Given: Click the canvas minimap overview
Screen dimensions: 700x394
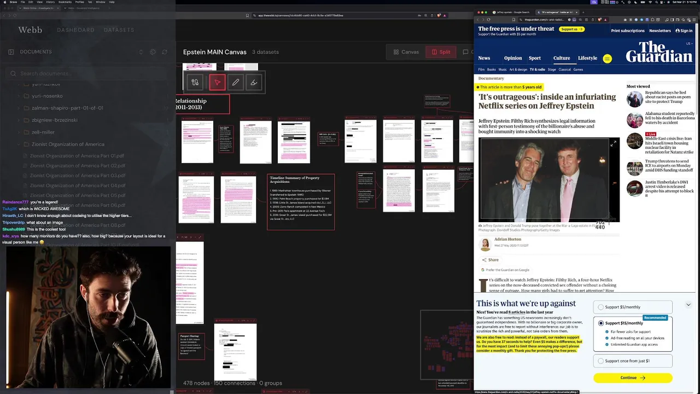Looking at the screenshot, I should pyautogui.click(x=447, y=345).
